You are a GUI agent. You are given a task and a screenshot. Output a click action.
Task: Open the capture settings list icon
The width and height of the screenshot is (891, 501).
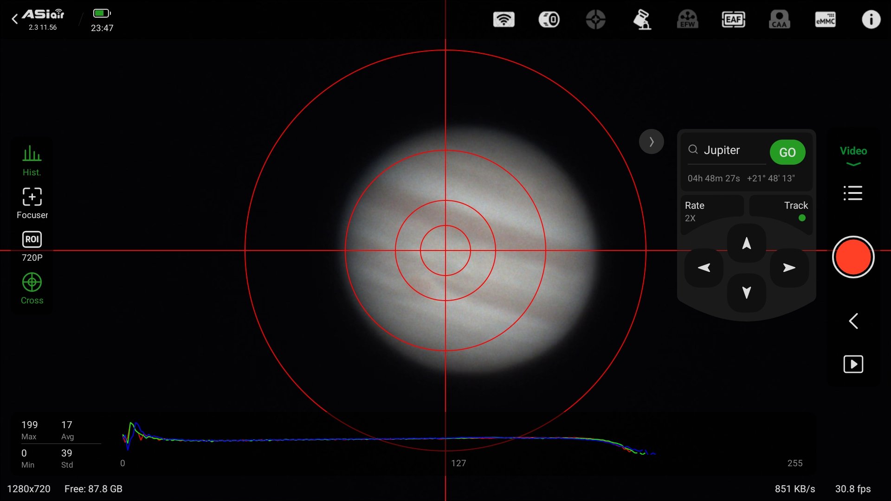pos(853,193)
